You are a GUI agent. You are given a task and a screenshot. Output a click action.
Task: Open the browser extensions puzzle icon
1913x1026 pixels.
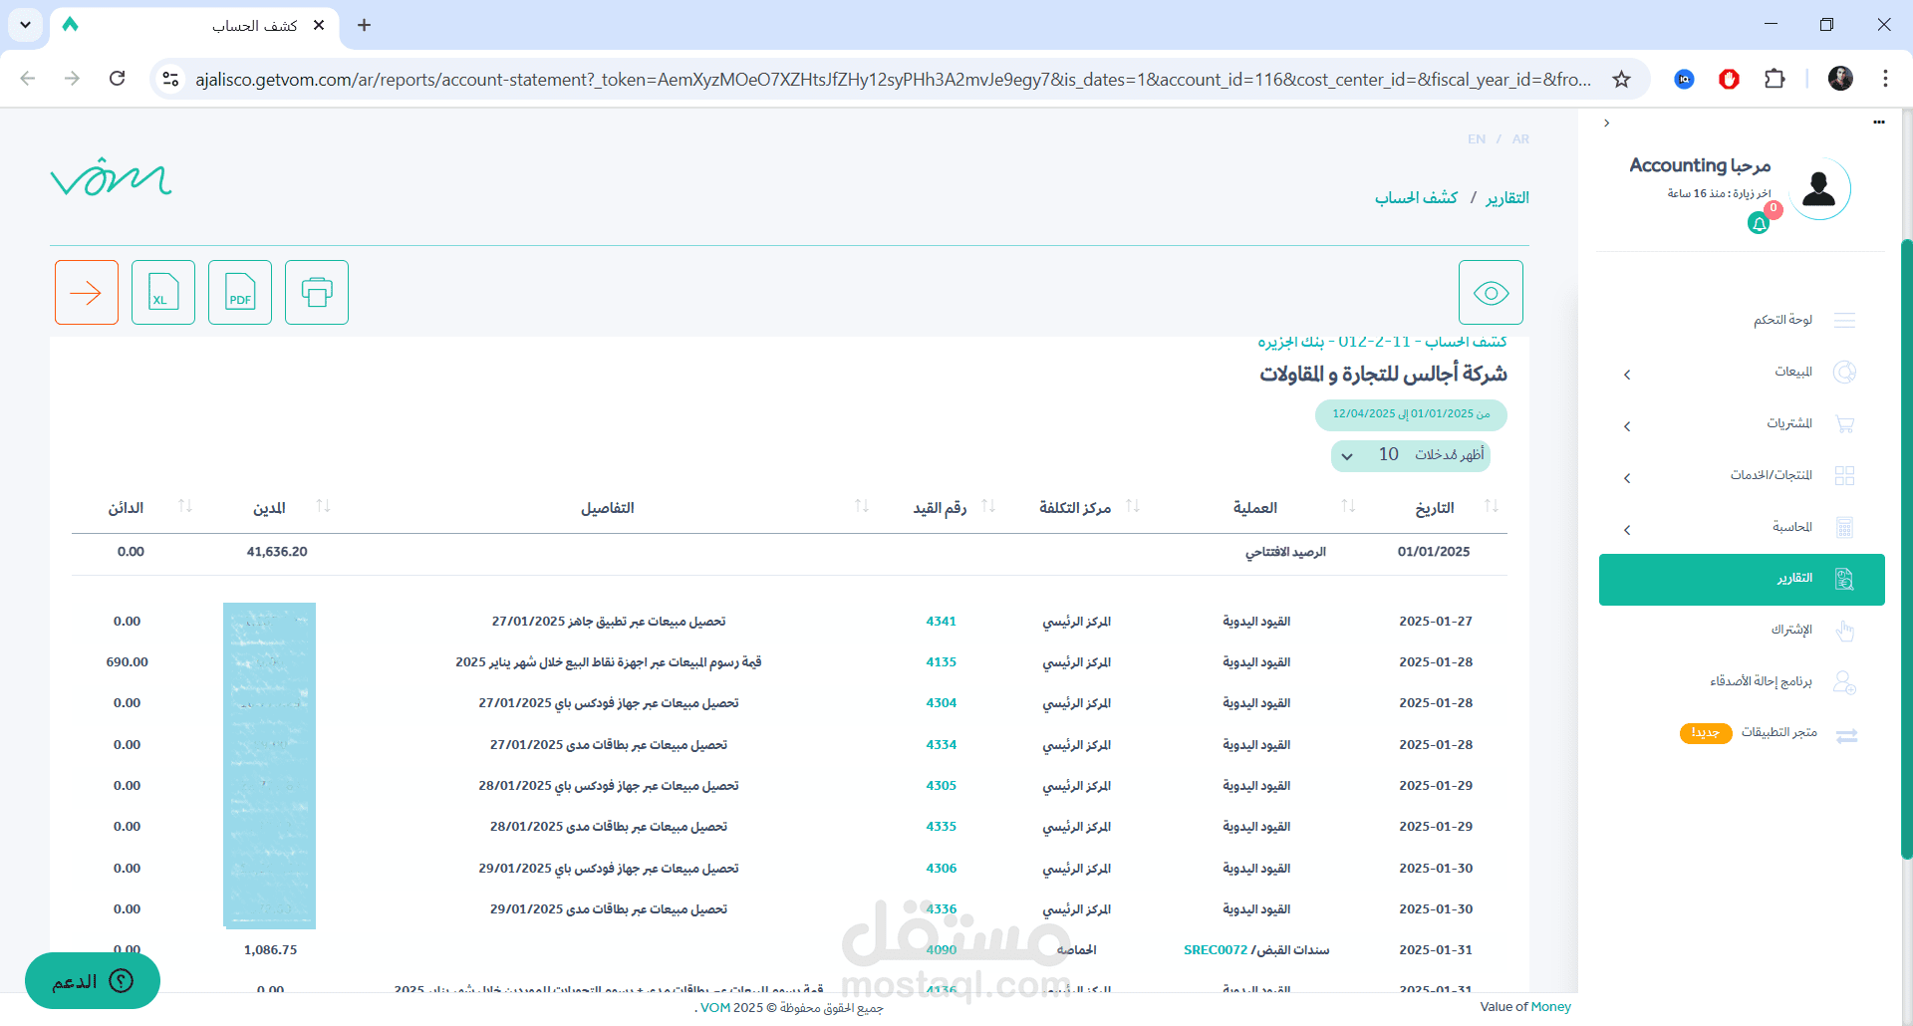coord(1775,79)
